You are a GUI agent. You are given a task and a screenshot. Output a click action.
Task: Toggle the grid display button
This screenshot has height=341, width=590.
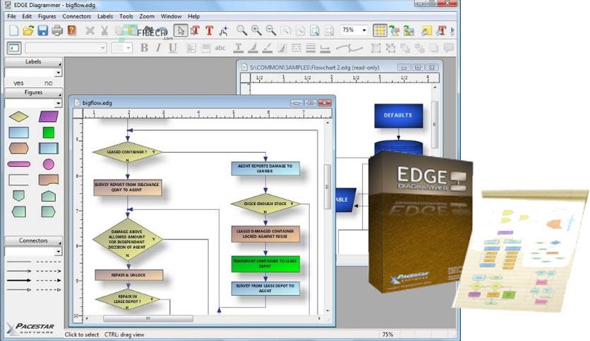point(380,30)
